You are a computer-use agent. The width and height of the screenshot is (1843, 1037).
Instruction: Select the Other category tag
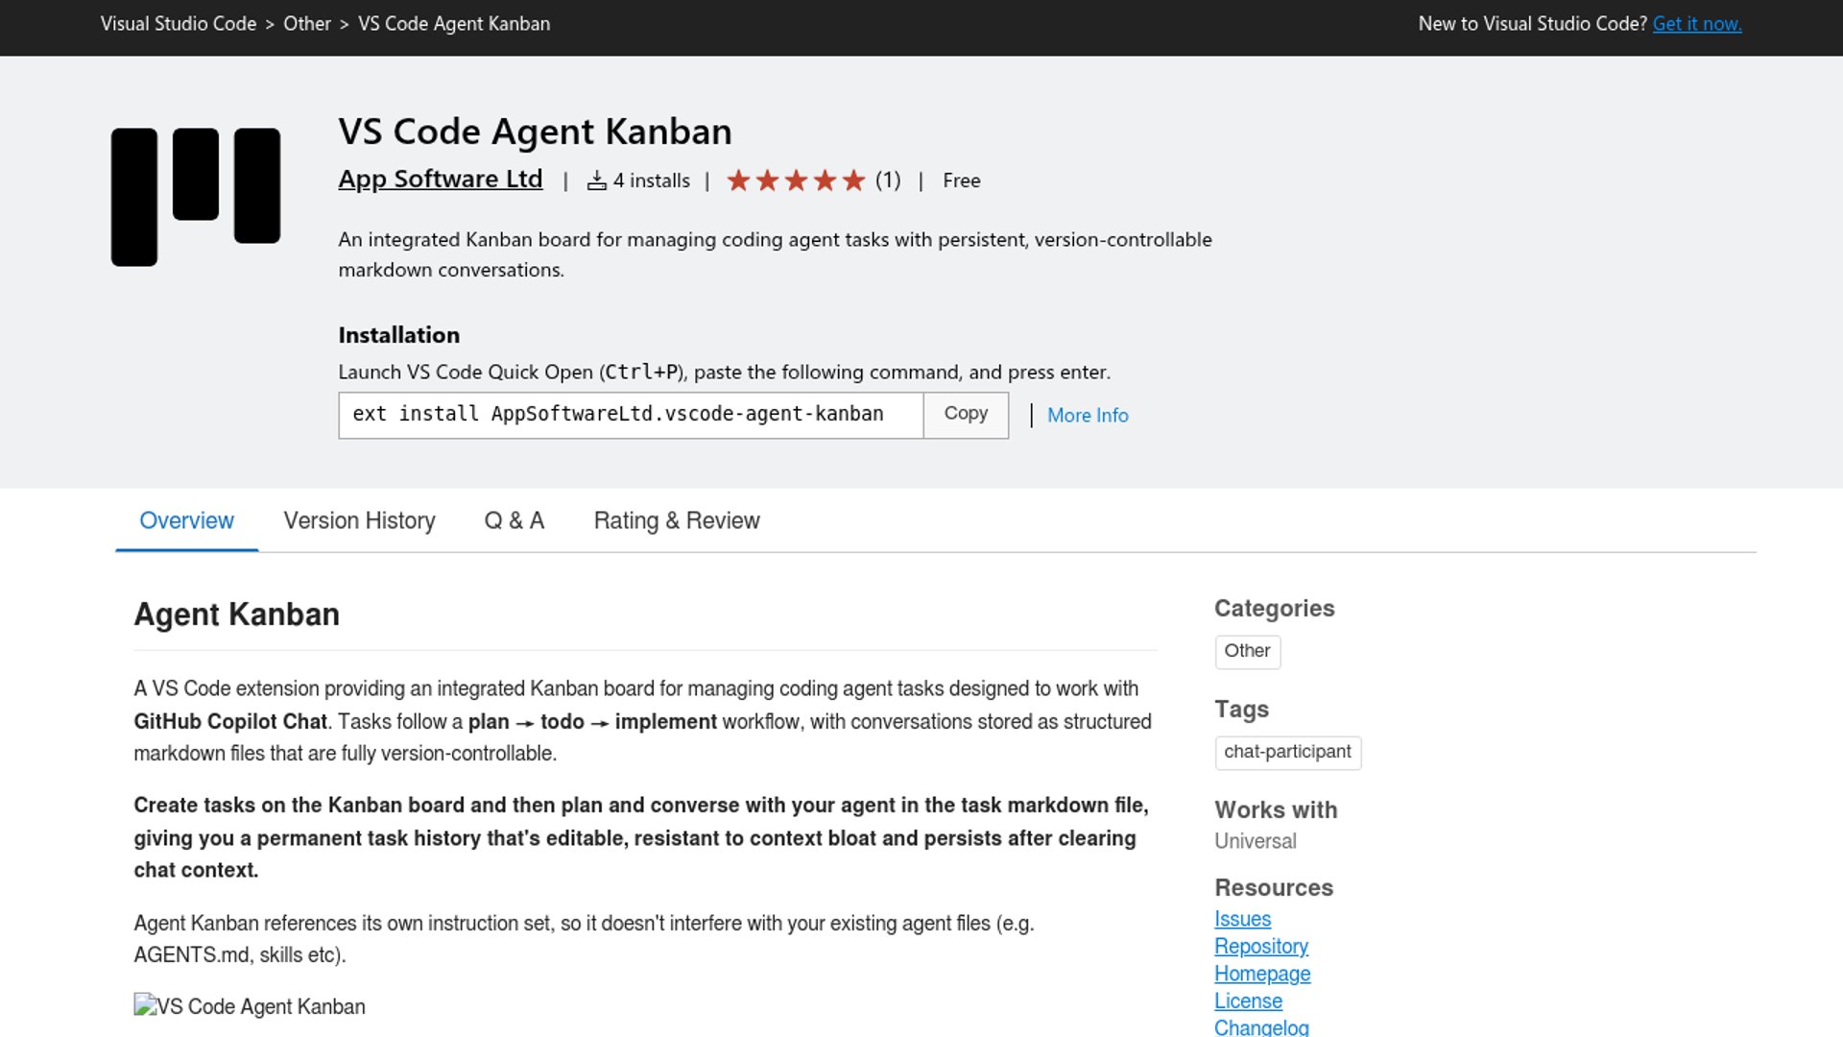tap(1246, 651)
